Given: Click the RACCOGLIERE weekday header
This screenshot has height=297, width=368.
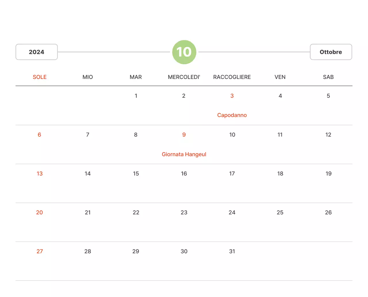Looking at the screenshot, I should tap(232, 77).
